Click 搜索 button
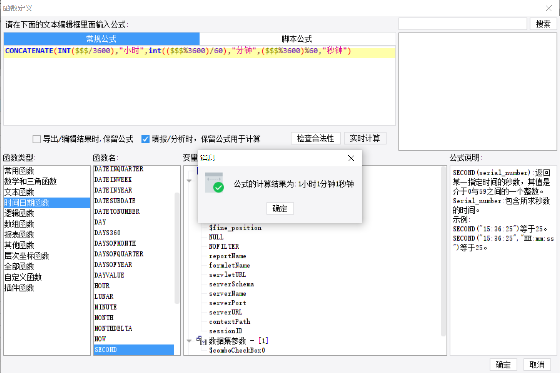 (x=543, y=24)
